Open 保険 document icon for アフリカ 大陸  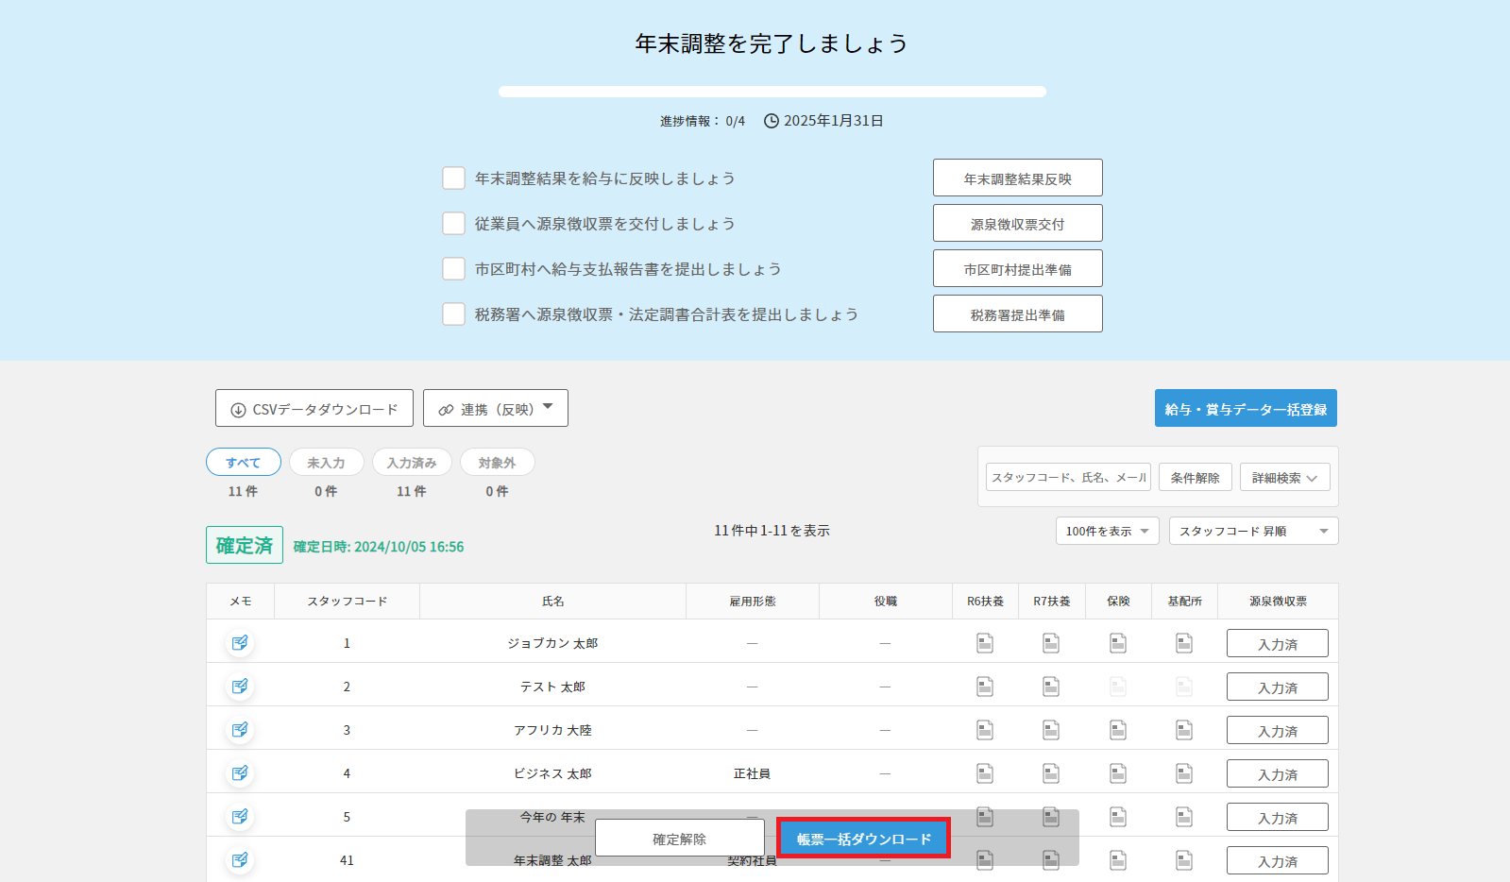pyautogui.click(x=1118, y=730)
